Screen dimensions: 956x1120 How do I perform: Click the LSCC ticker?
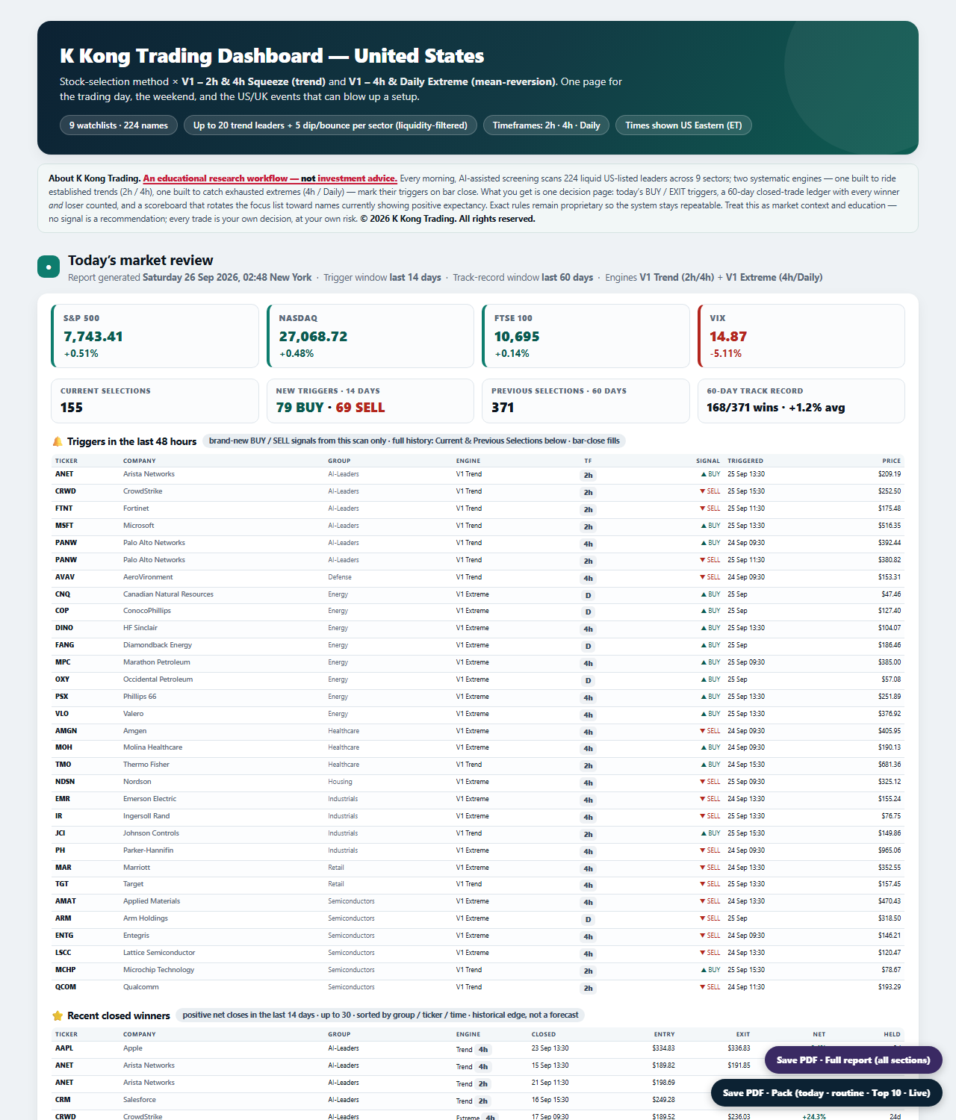(x=63, y=953)
